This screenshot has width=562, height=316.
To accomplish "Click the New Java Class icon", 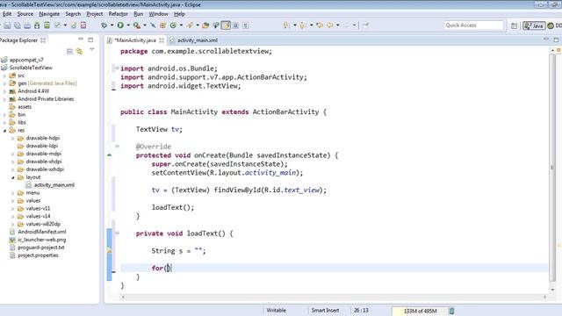I will click(x=174, y=25).
